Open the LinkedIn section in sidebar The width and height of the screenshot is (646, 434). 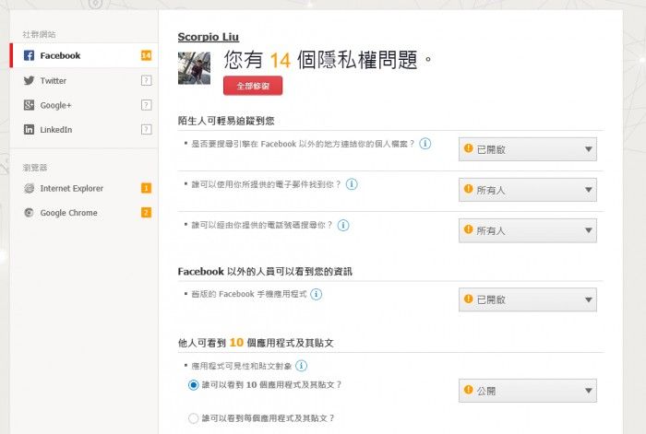pos(55,130)
